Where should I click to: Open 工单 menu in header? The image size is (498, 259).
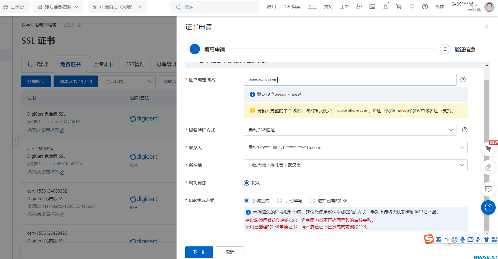pos(345,6)
